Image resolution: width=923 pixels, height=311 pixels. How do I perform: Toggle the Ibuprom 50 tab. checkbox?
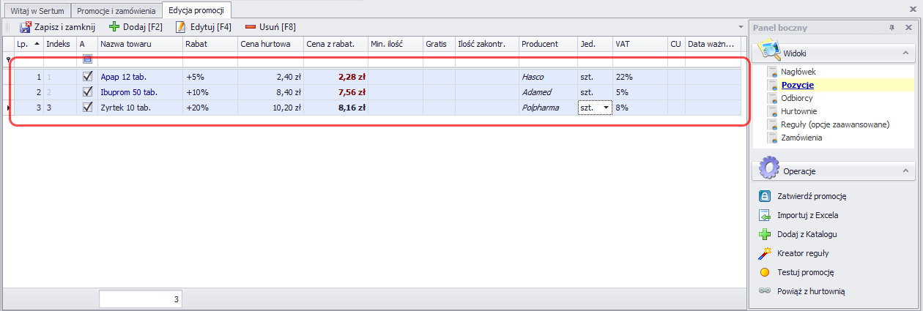87,92
